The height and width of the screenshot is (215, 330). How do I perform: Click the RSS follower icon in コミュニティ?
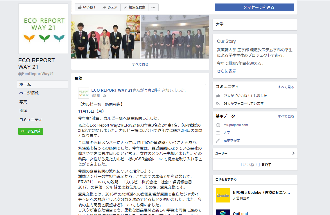218,104
